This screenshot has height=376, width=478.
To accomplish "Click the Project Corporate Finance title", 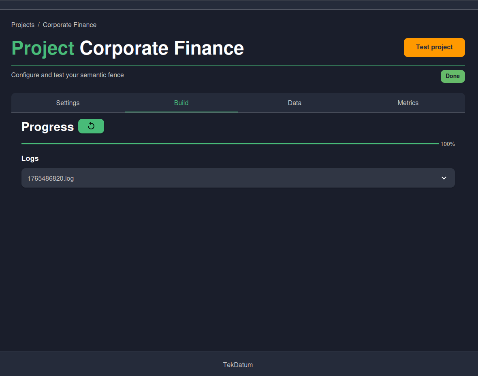I will (128, 48).
